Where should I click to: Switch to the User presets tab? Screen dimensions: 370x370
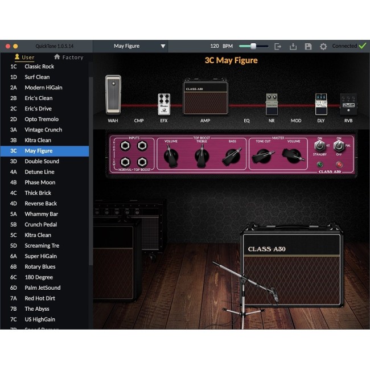pyautogui.click(x=24, y=57)
